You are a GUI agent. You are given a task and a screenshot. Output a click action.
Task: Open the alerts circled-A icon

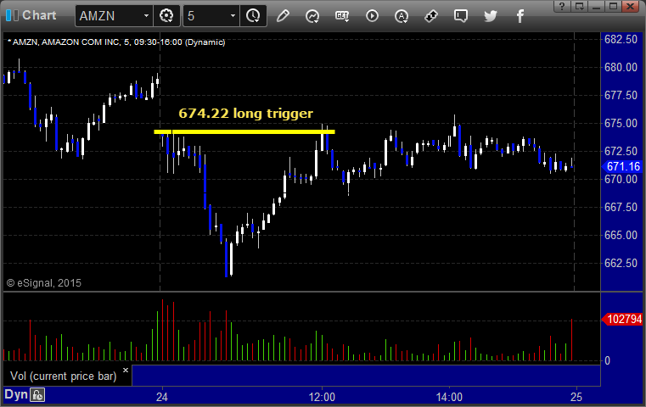click(x=402, y=16)
